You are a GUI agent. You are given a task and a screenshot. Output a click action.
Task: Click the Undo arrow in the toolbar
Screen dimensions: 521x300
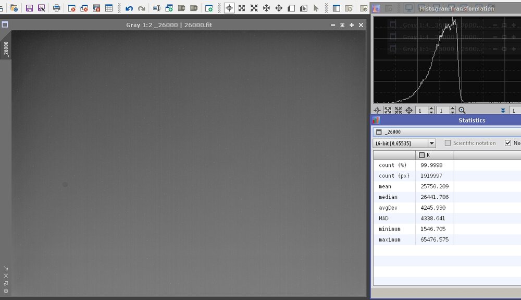(x=129, y=8)
